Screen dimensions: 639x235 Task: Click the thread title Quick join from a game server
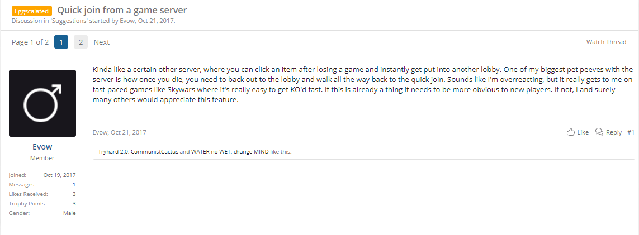pyautogui.click(x=122, y=11)
